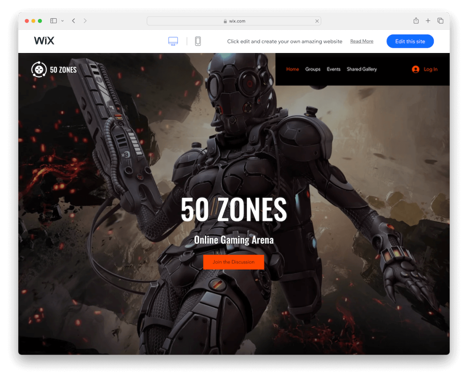
Task: Go back with the browser back arrow
Action: (x=74, y=21)
